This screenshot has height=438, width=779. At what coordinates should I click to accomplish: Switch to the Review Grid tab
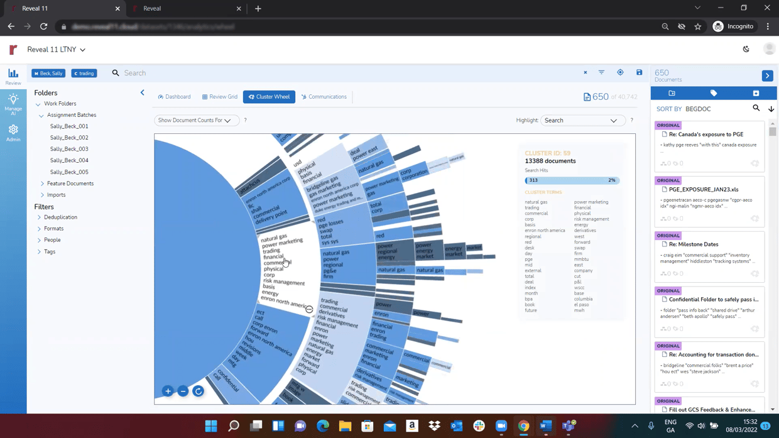tap(220, 97)
